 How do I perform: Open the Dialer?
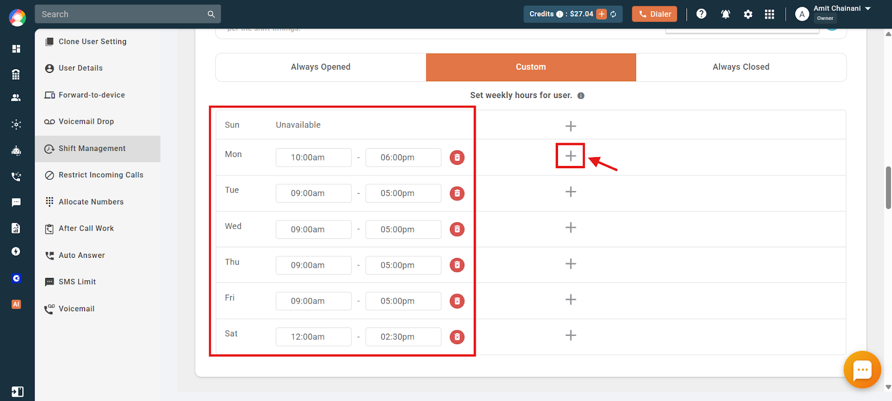click(x=655, y=14)
